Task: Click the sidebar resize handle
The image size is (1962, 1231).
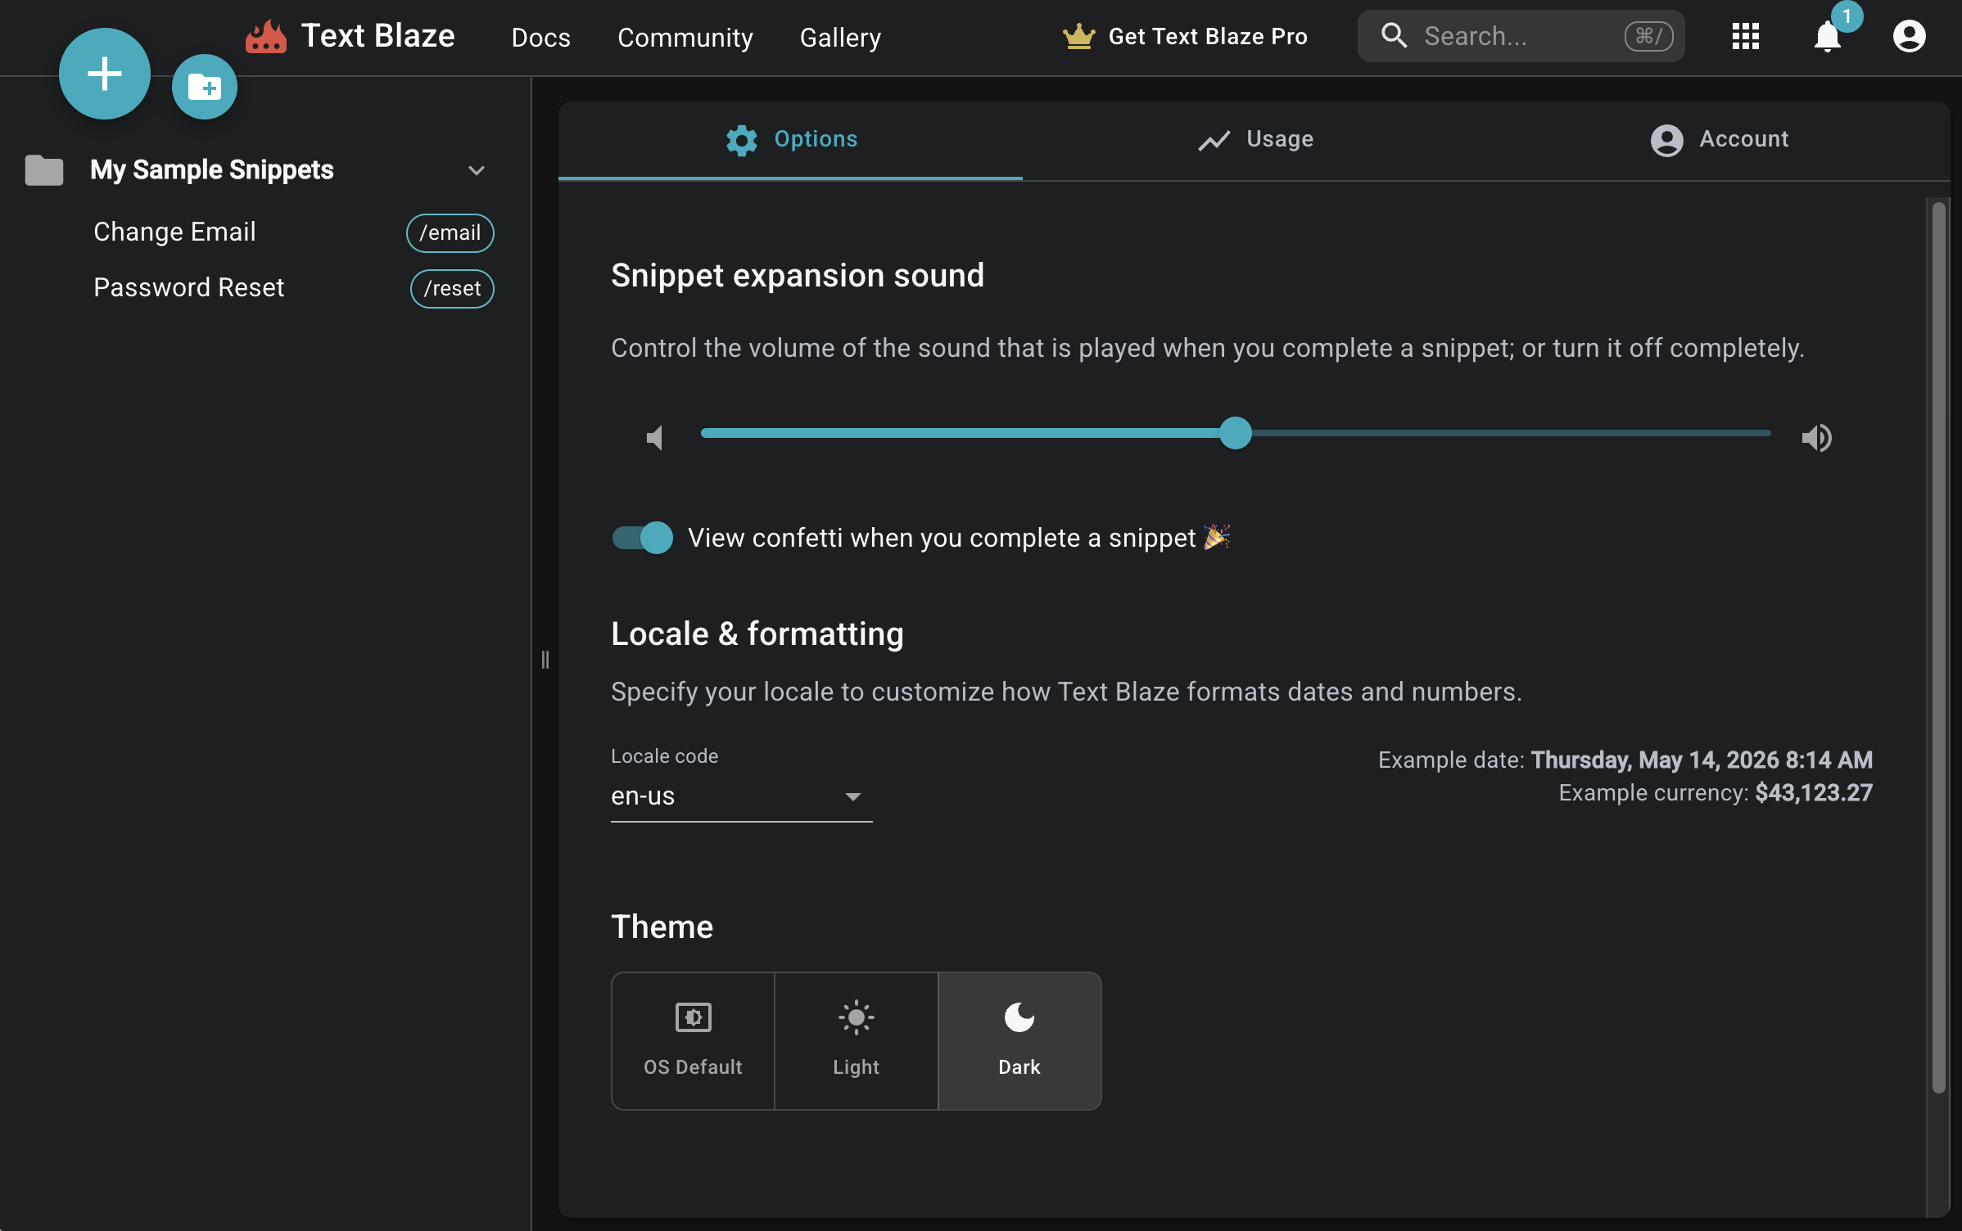Action: click(x=545, y=660)
